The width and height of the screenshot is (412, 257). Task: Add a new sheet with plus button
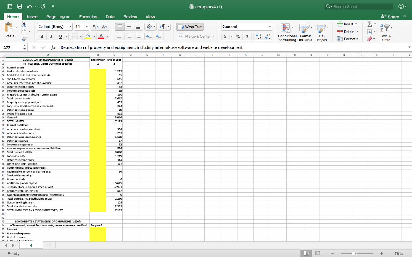(49, 245)
